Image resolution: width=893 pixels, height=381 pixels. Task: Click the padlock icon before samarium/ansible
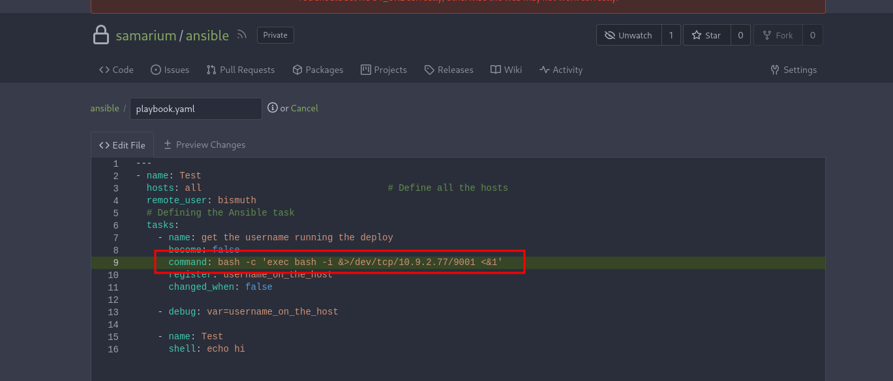tap(101, 35)
